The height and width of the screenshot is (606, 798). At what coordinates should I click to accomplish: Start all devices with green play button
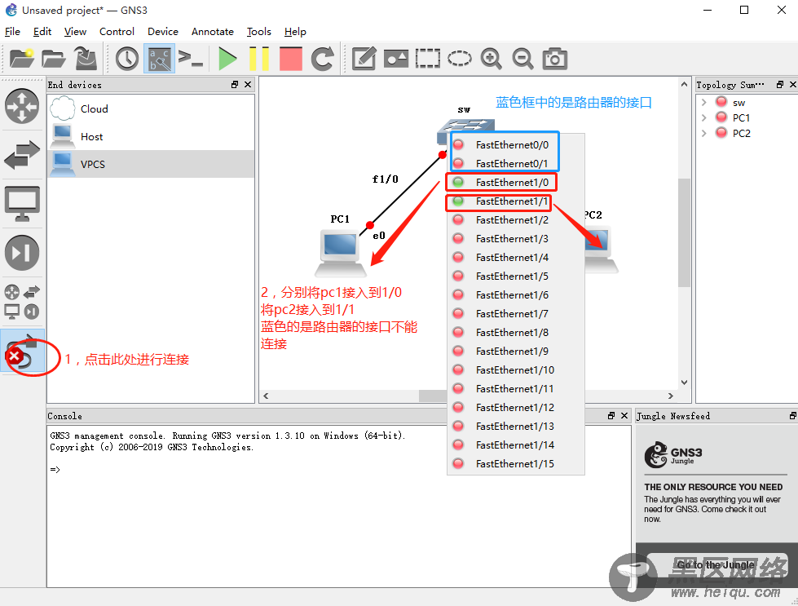pos(227,59)
